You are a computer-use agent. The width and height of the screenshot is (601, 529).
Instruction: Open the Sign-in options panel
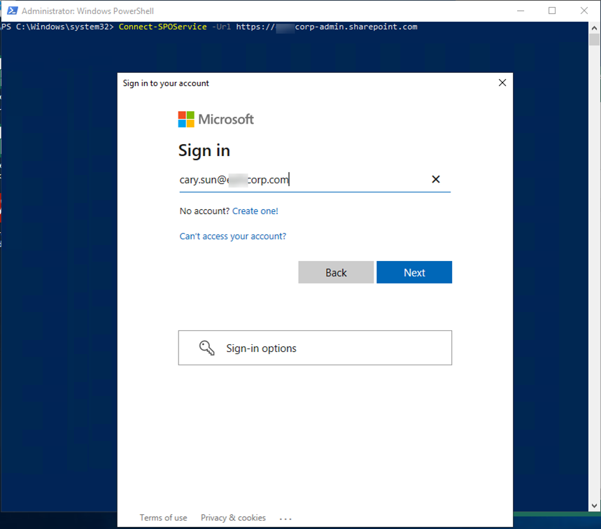click(x=315, y=348)
